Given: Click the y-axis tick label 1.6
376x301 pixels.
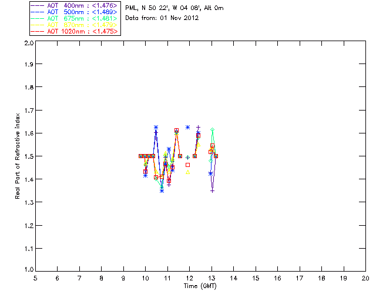Looking at the screenshot, I should tap(29, 133).
